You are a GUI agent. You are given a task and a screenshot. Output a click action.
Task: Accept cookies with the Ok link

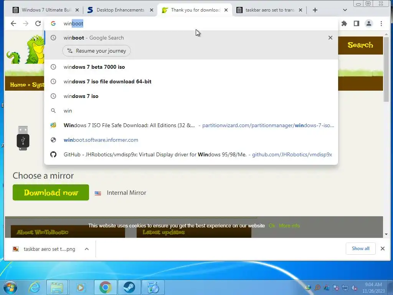[x=272, y=225]
